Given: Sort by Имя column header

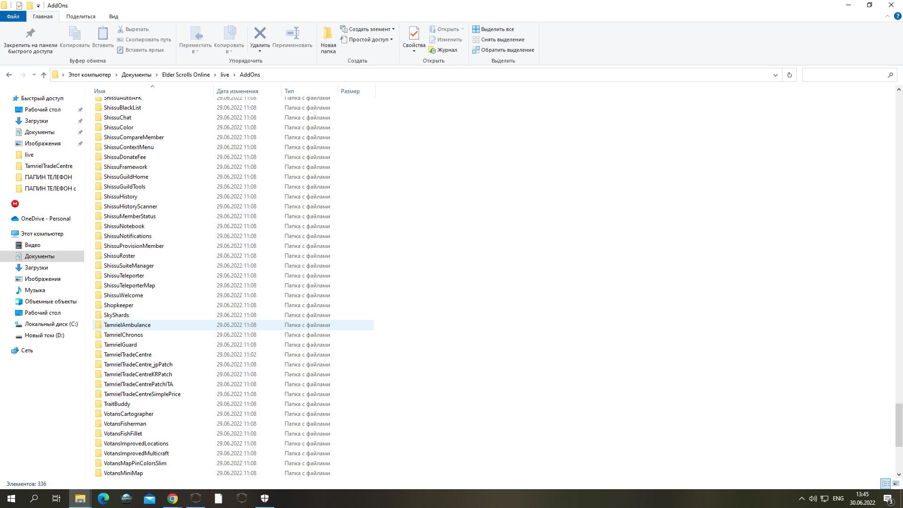Looking at the screenshot, I should coord(153,91).
